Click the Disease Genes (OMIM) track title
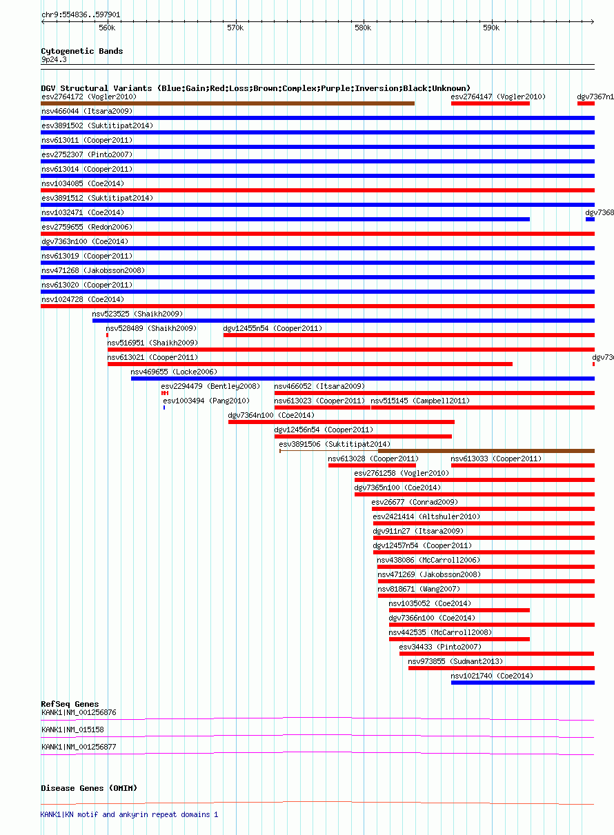 pyautogui.click(x=89, y=788)
